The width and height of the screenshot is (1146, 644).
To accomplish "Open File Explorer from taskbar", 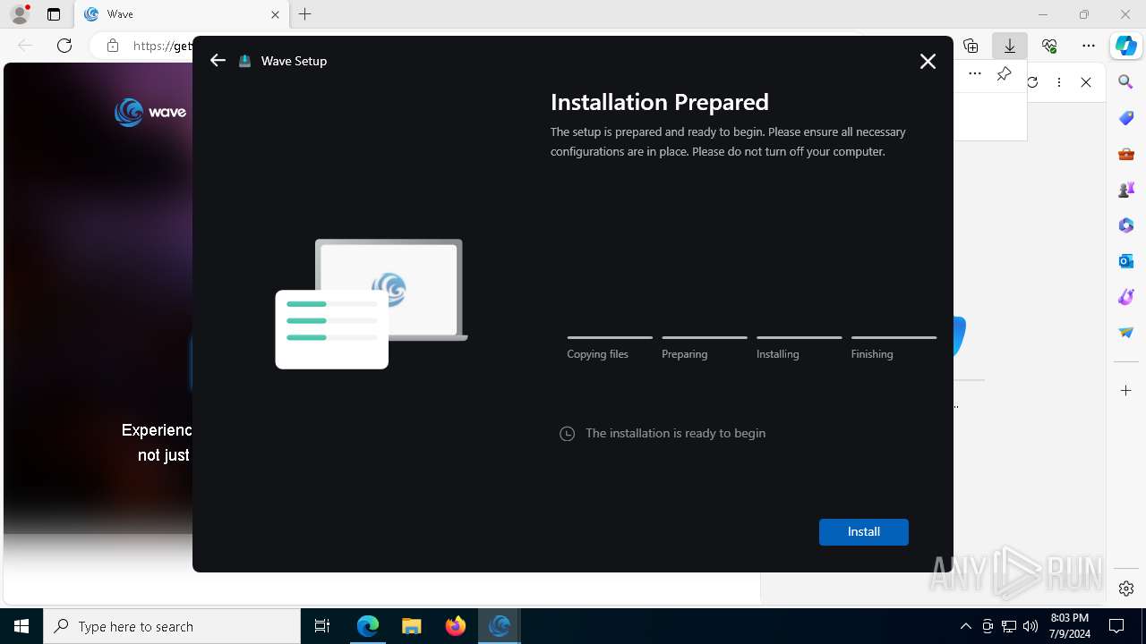I will tap(412, 626).
